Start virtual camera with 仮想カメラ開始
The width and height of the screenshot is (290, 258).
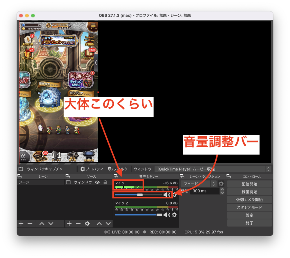pos(249,200)
